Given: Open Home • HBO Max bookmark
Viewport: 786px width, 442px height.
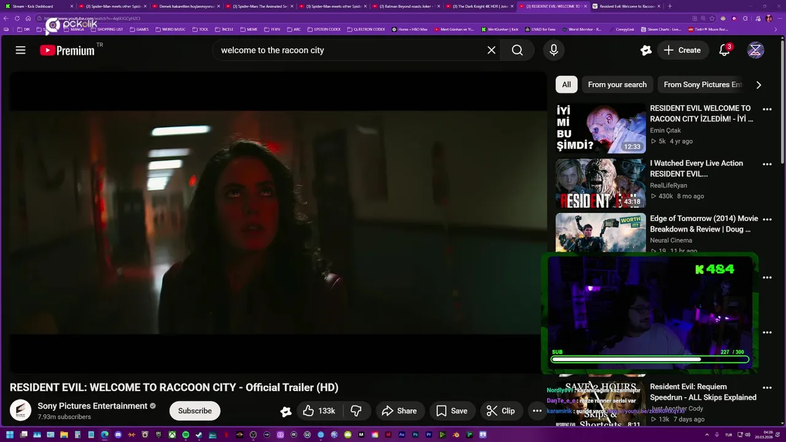Looking at the screenshot, I should pos(410,29).
